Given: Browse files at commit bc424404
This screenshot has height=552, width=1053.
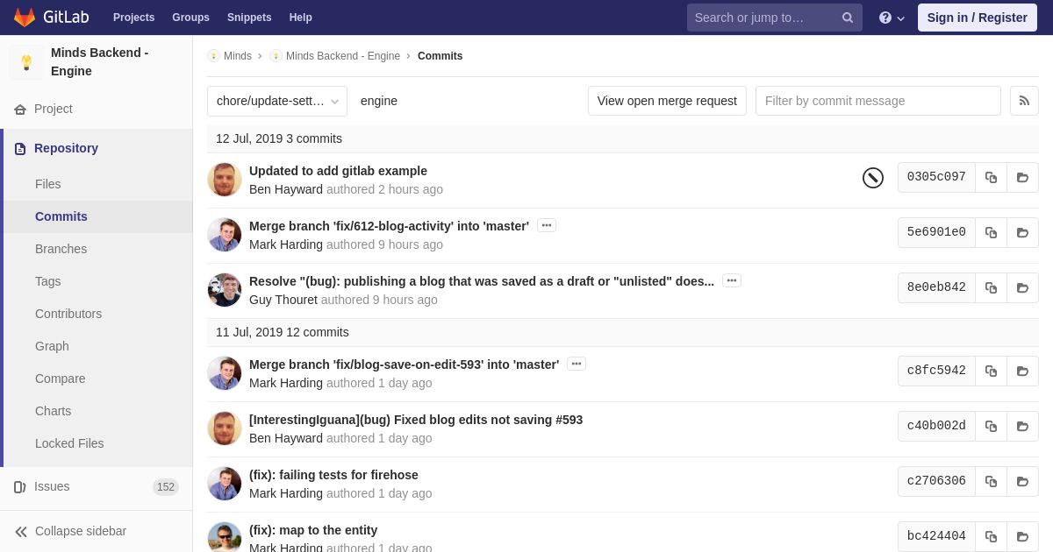Looking at the screenshot, I should click(1022, 536).
